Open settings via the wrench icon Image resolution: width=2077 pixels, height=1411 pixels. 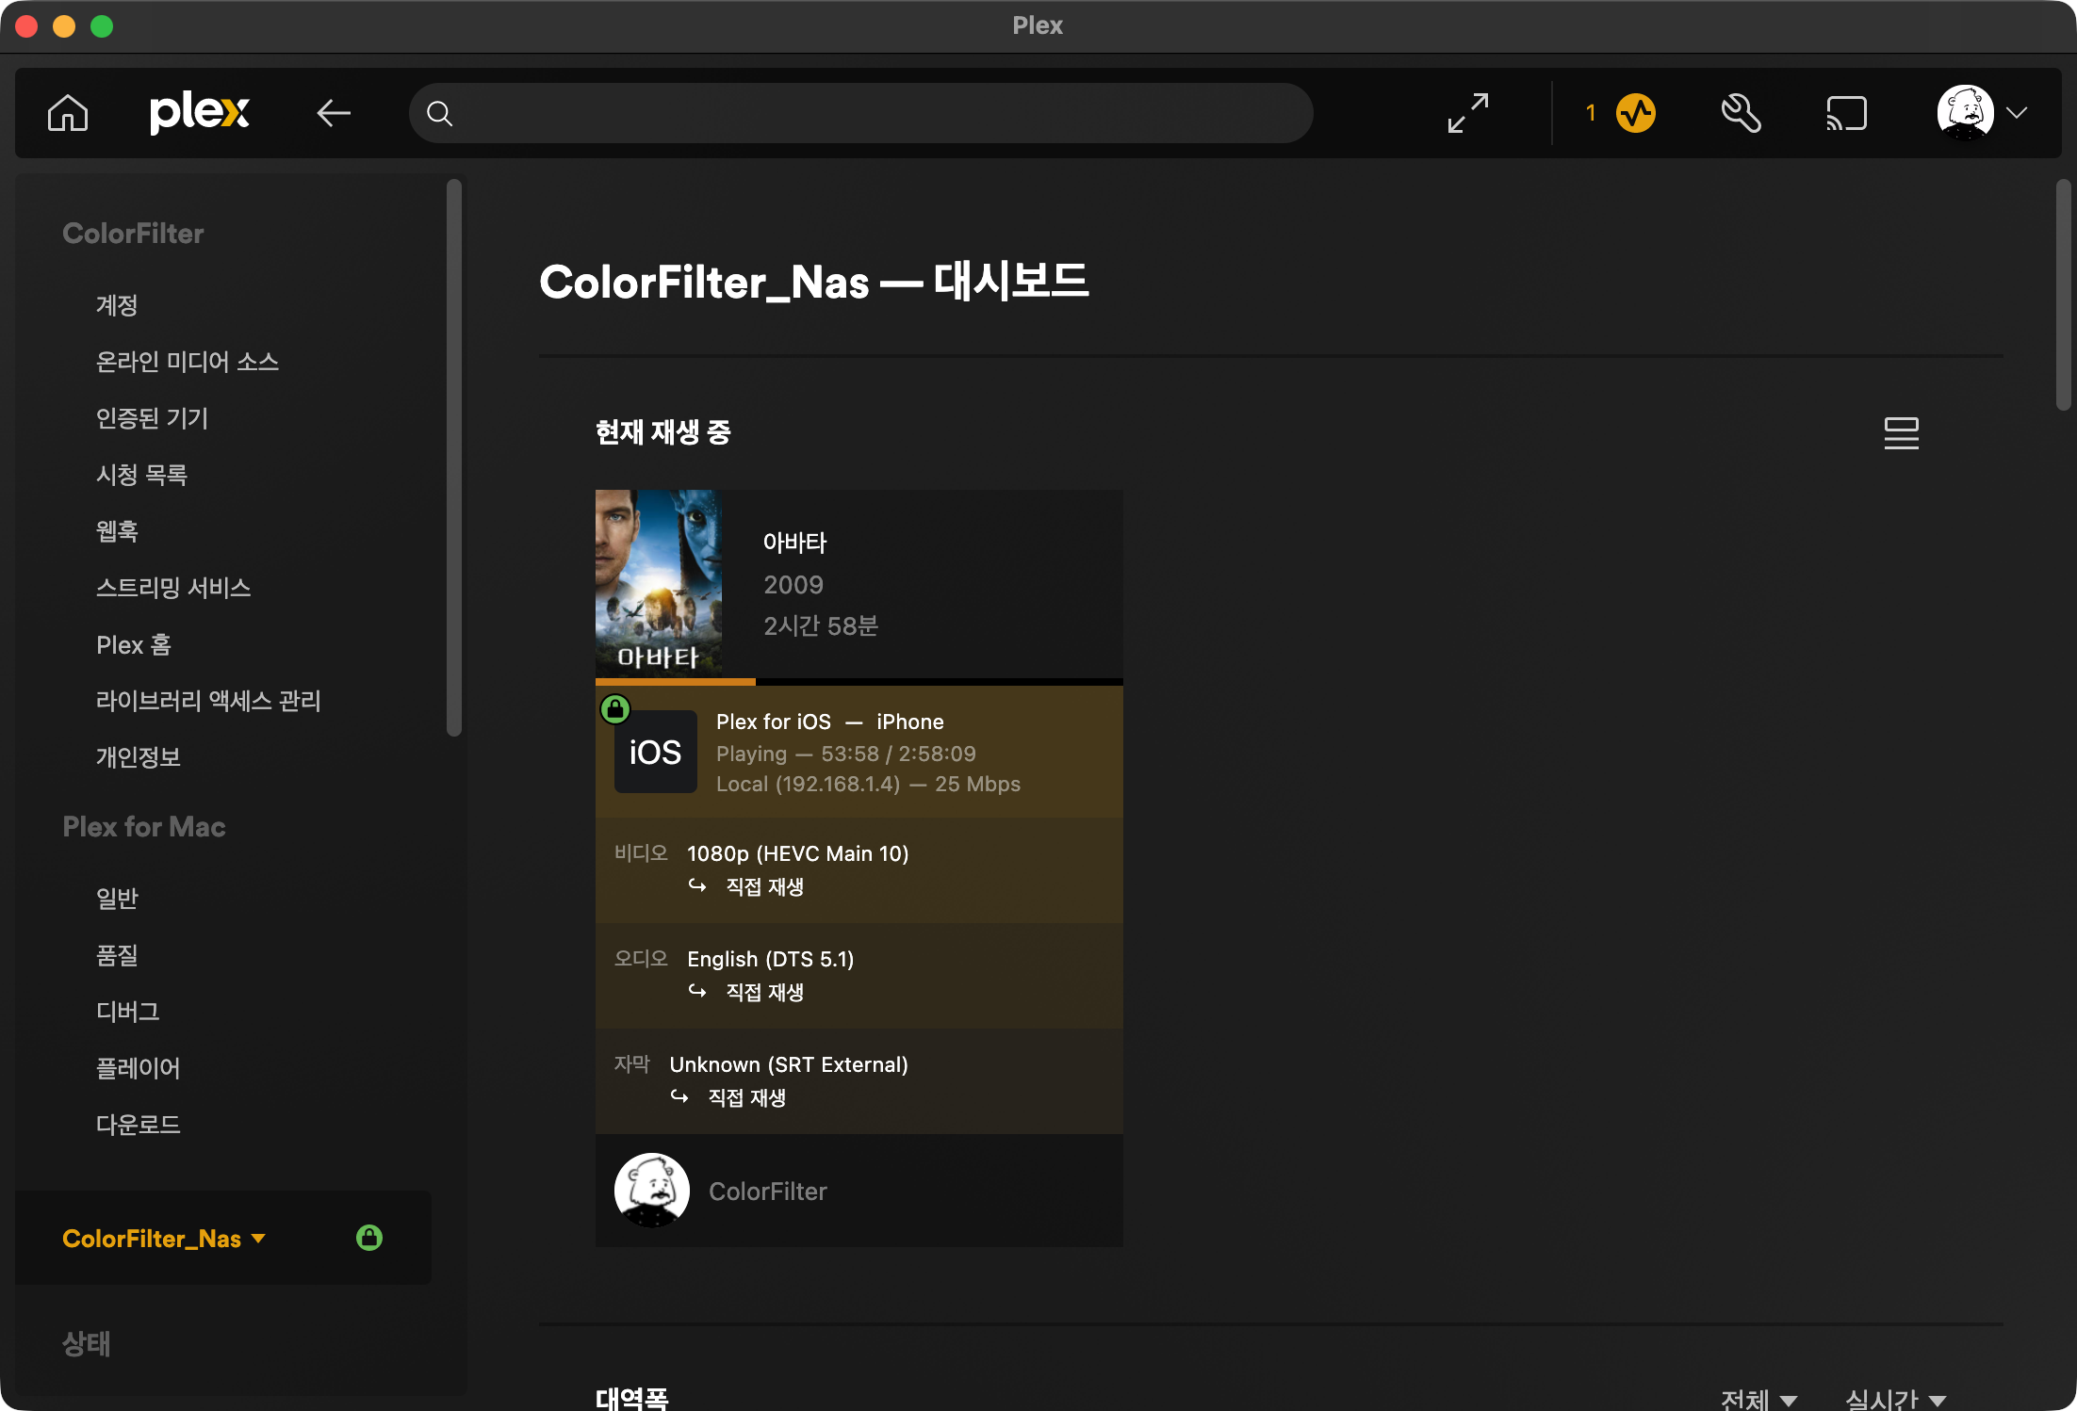1741,113
